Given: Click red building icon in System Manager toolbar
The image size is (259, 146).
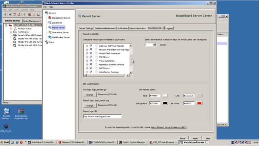Looking at the screenshot, I should pos(30,15).
